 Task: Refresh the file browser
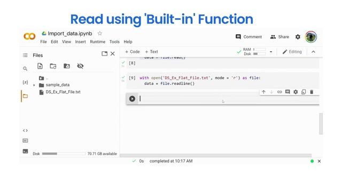coord(53,66)
